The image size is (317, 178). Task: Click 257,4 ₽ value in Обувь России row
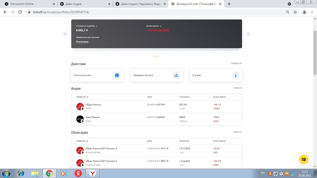pos(183,105)
